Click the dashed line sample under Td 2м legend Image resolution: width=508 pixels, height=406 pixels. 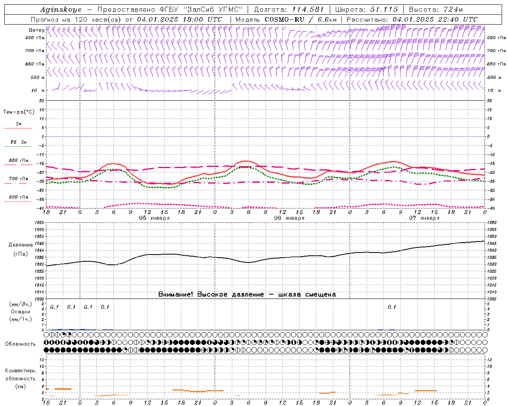(x=18, y=147)
